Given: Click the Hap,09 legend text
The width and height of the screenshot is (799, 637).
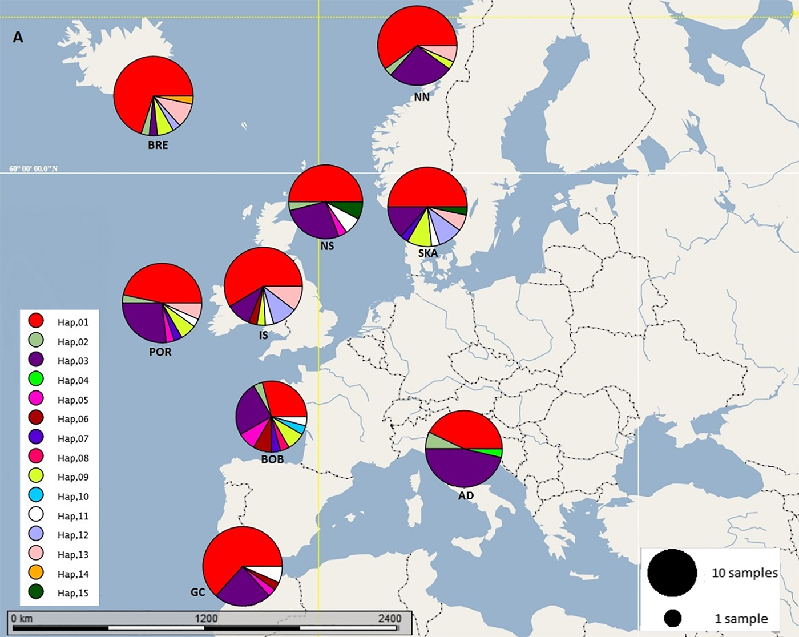Looking at the screenshot, I should (73, 477).
